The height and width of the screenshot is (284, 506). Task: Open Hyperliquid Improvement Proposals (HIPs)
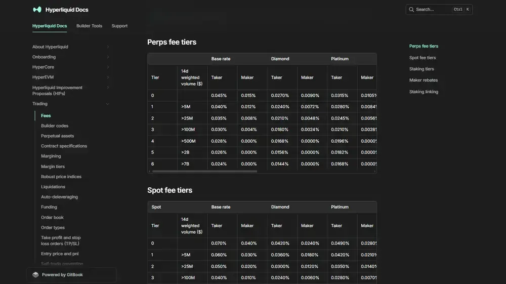[x=57, y=90]
